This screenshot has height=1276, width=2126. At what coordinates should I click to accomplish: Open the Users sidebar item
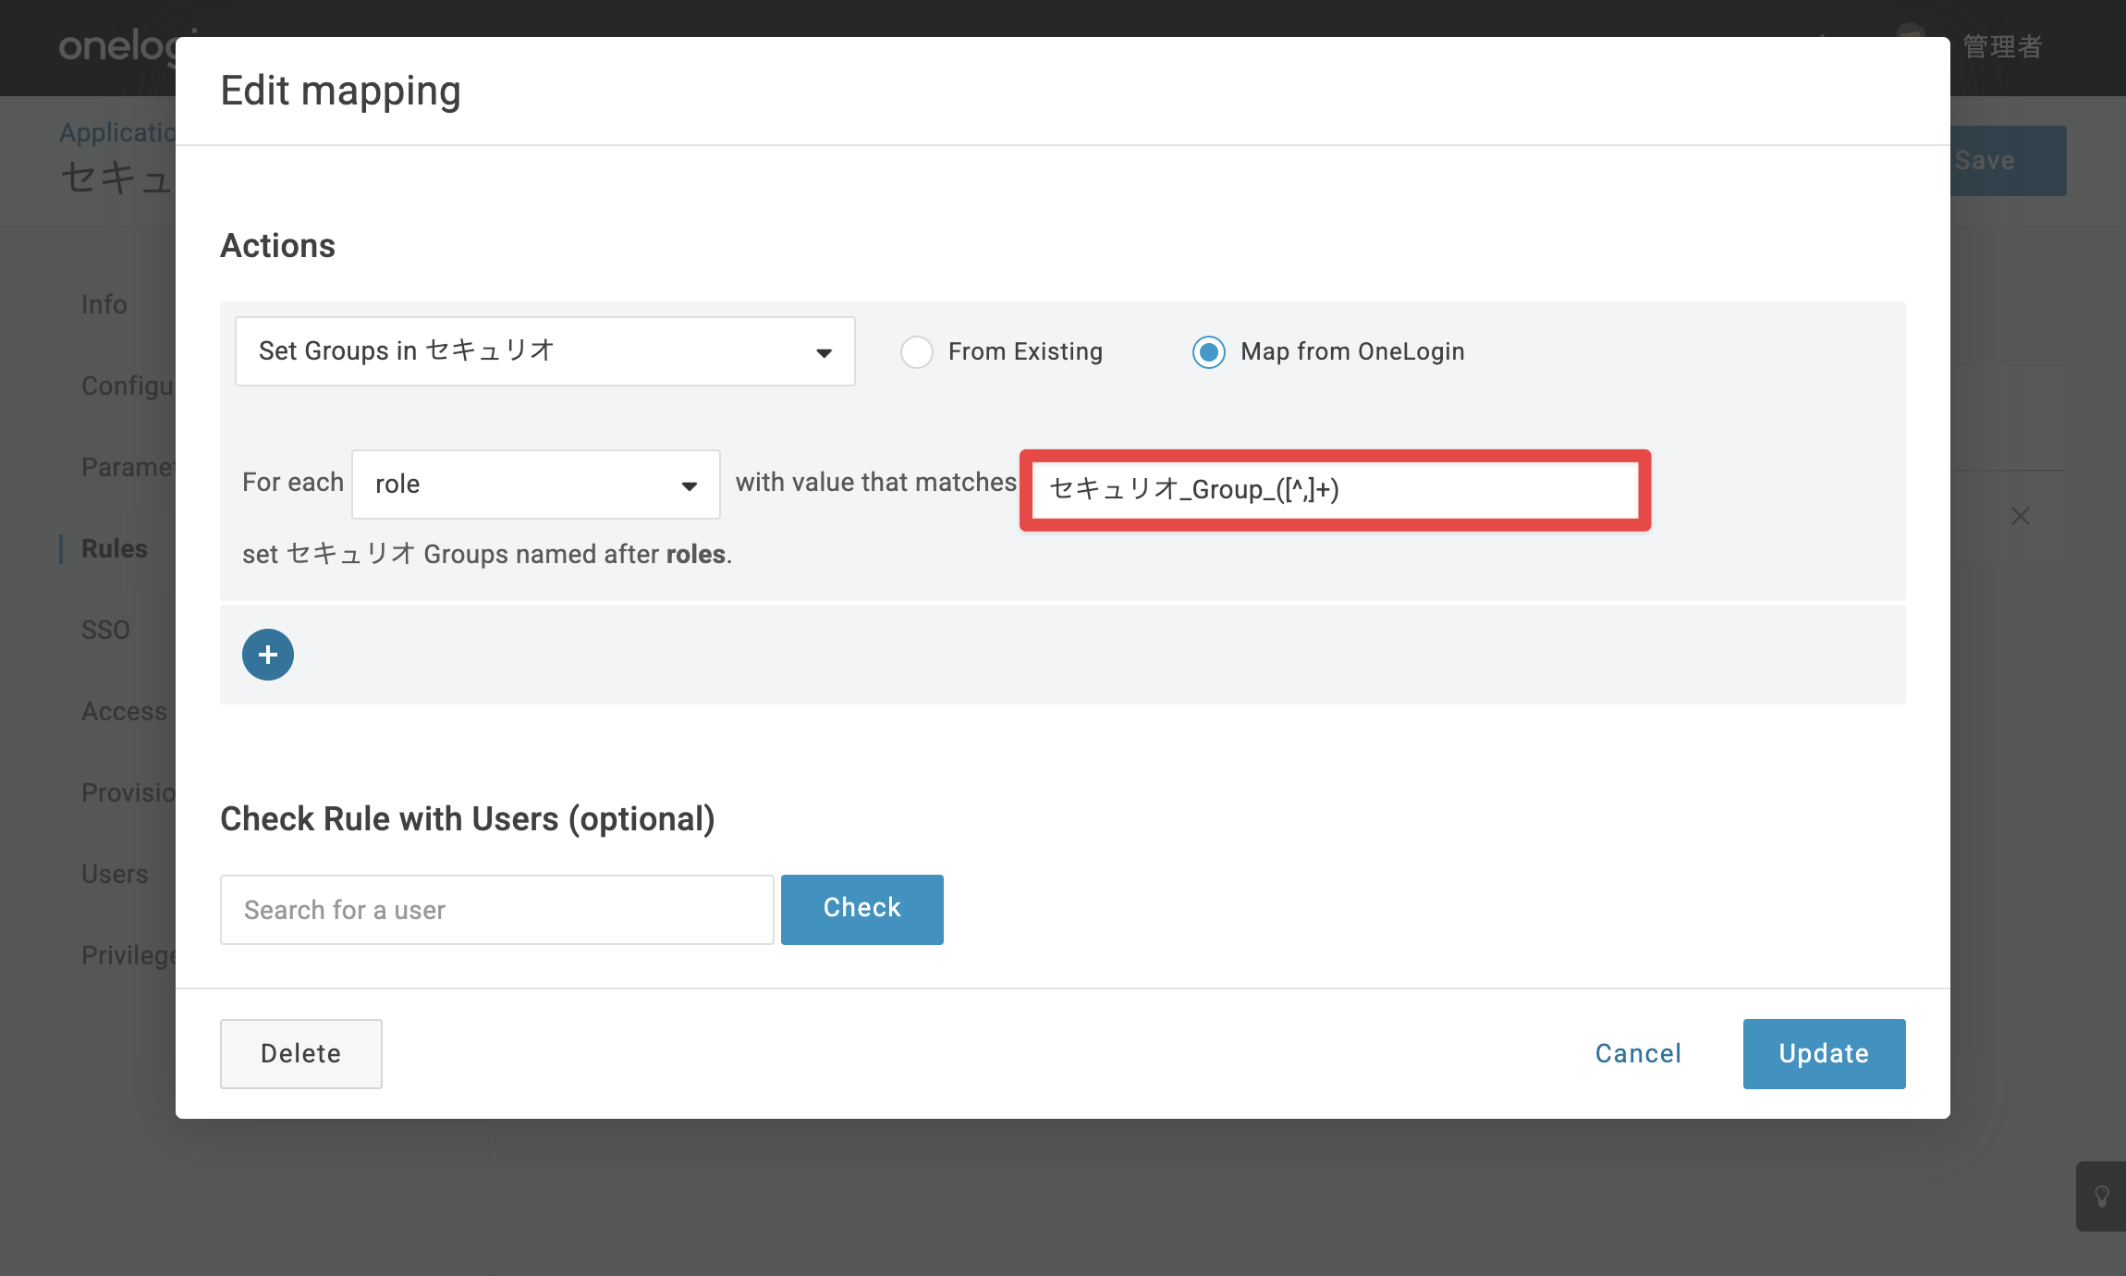point(115,874)
